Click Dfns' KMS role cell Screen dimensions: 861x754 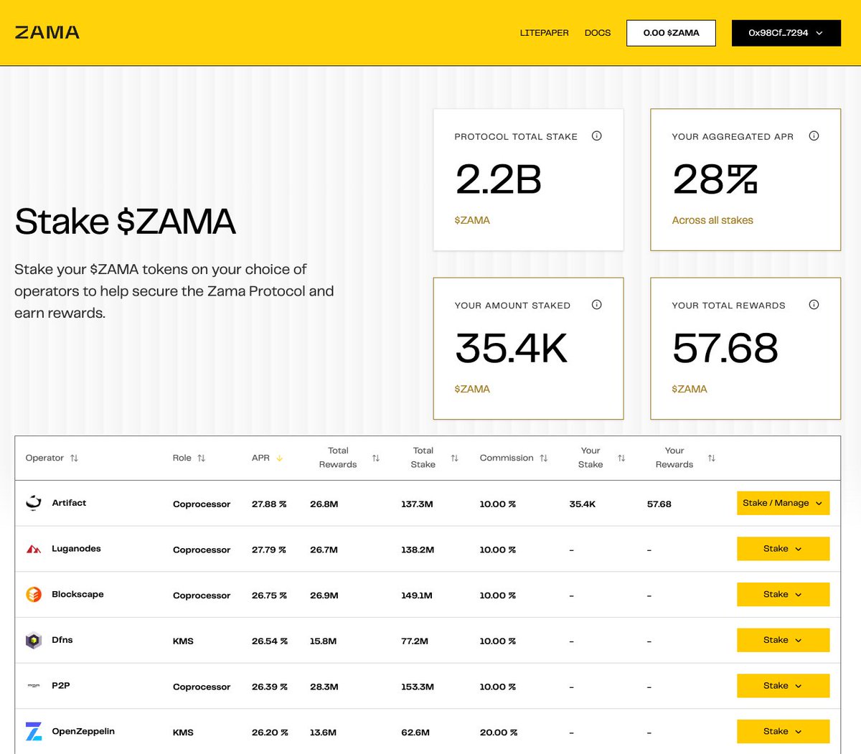(x=183, y=641)
